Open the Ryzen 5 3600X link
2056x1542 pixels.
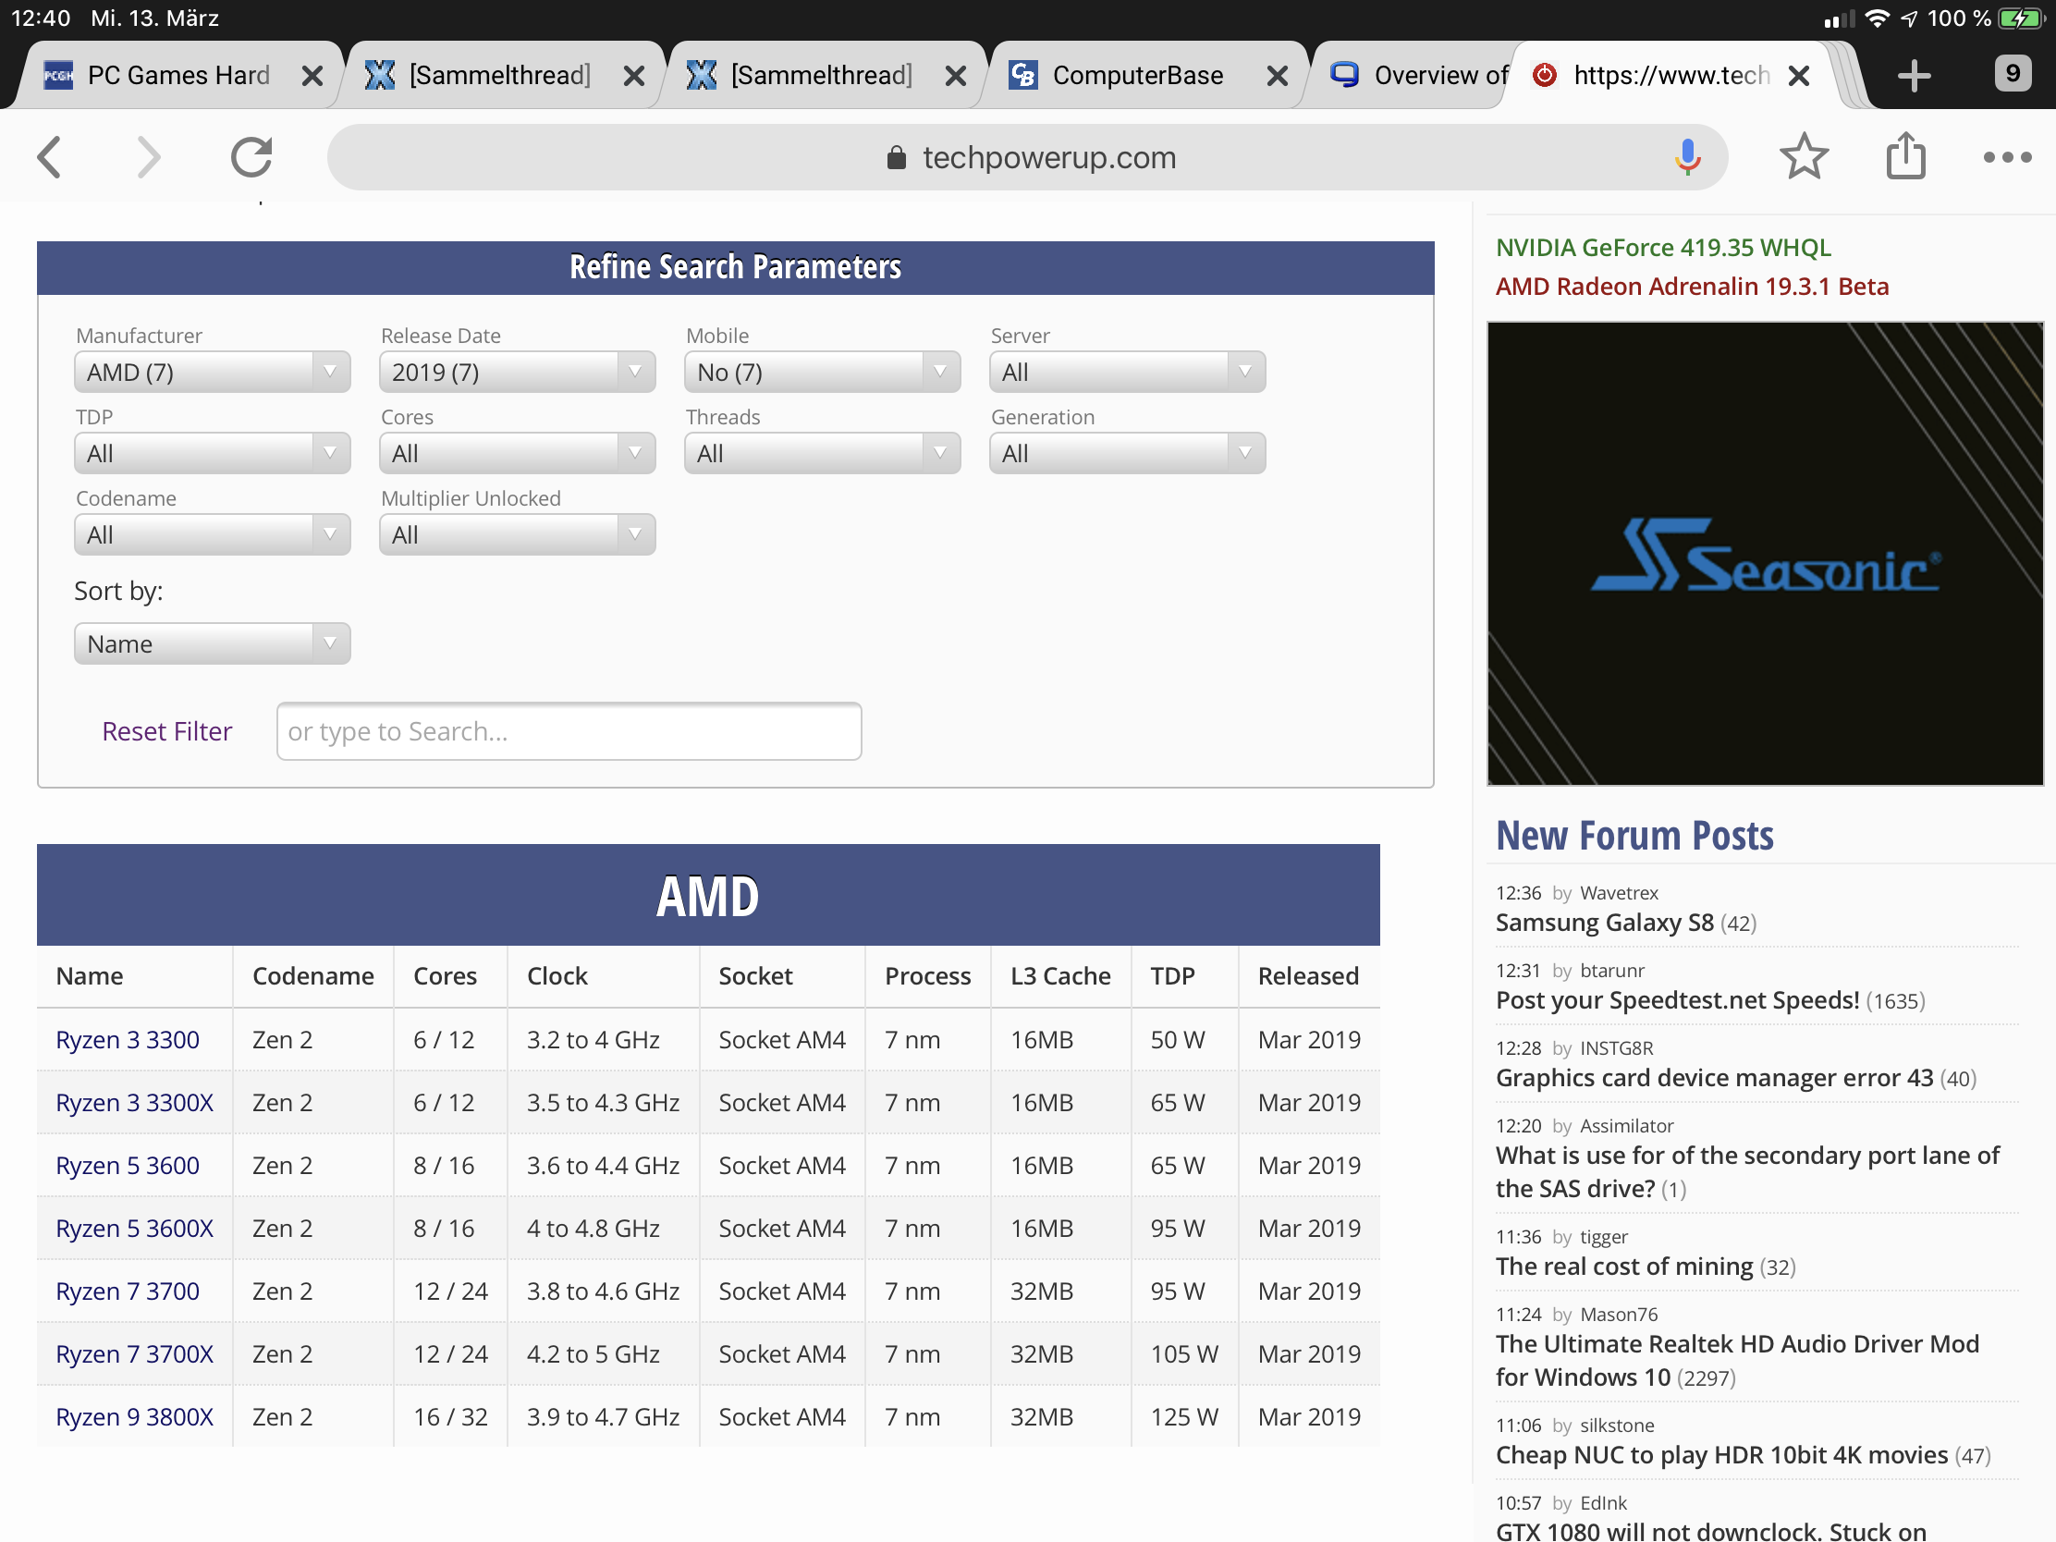pos(135,1228)
